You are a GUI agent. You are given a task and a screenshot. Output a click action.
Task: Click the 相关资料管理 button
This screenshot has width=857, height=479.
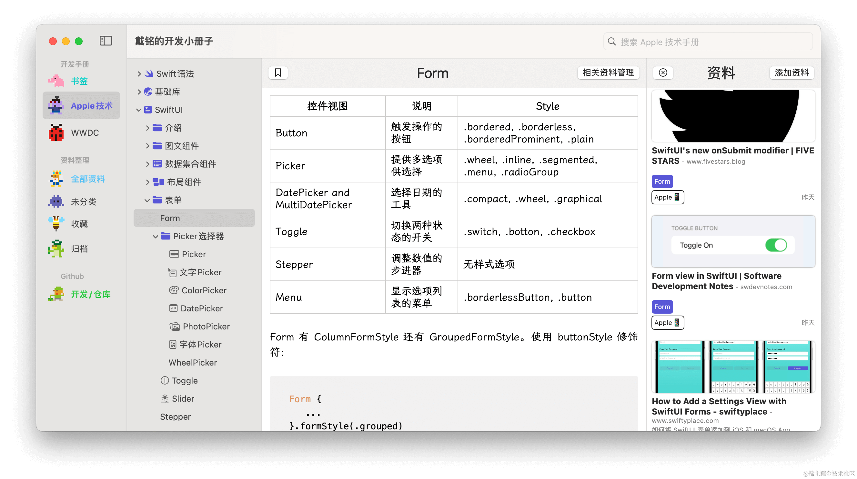click(608, 73)
